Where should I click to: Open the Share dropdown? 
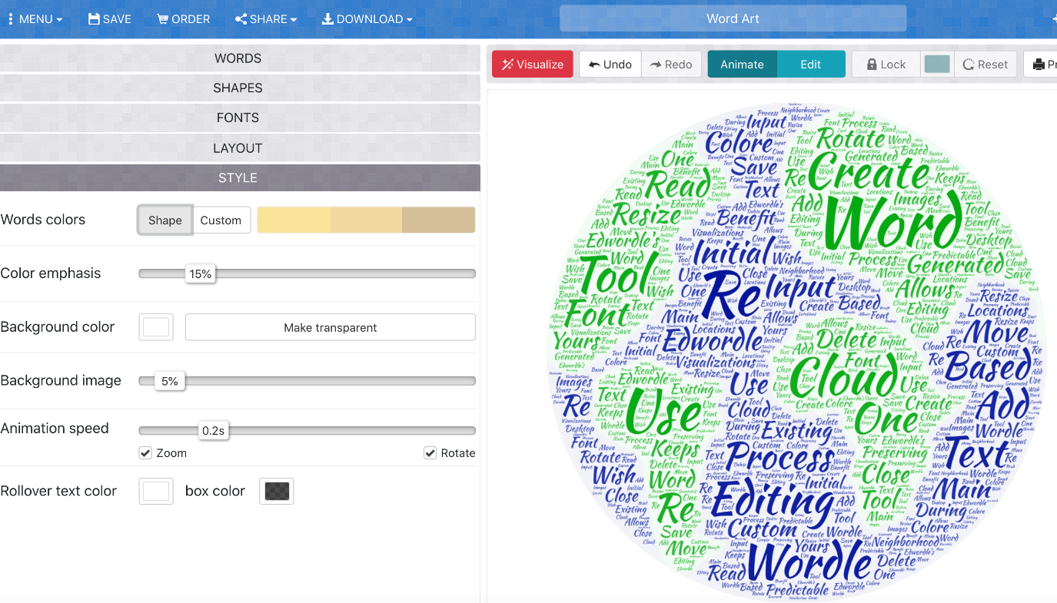(266, 19)
